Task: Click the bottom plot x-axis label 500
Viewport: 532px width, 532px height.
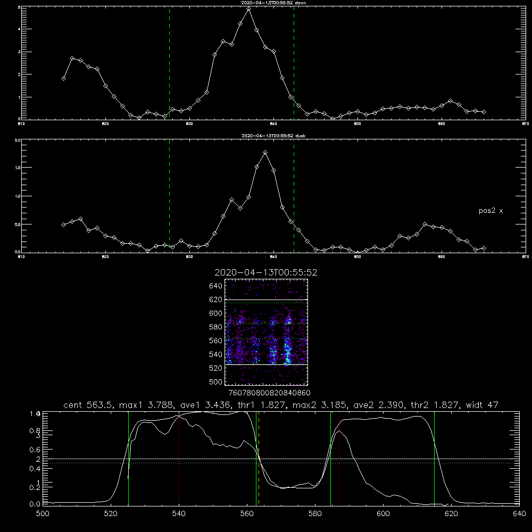Action: click(43, 513)
